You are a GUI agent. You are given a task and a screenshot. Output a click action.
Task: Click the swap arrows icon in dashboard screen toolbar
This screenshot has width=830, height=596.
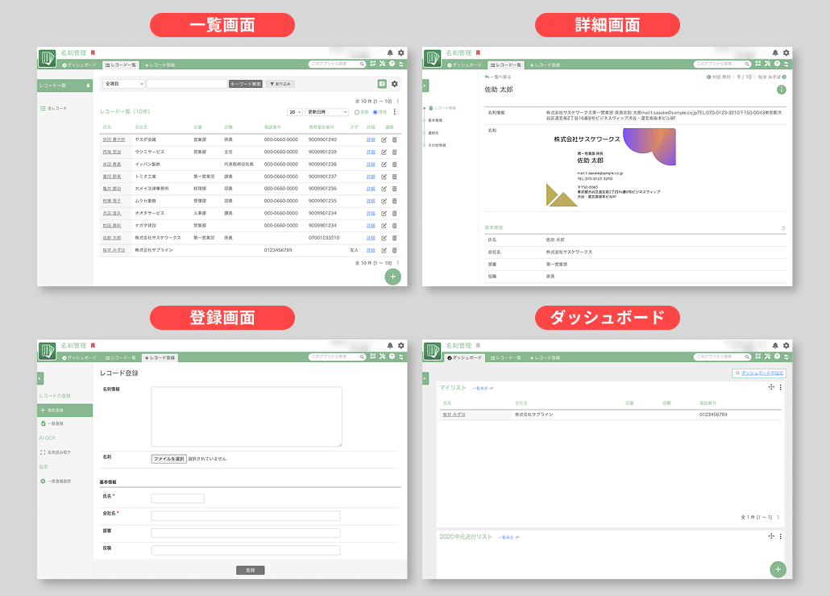tap(786, 356)
